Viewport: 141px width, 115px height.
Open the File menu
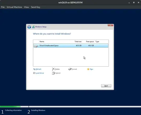coord(3,7)
